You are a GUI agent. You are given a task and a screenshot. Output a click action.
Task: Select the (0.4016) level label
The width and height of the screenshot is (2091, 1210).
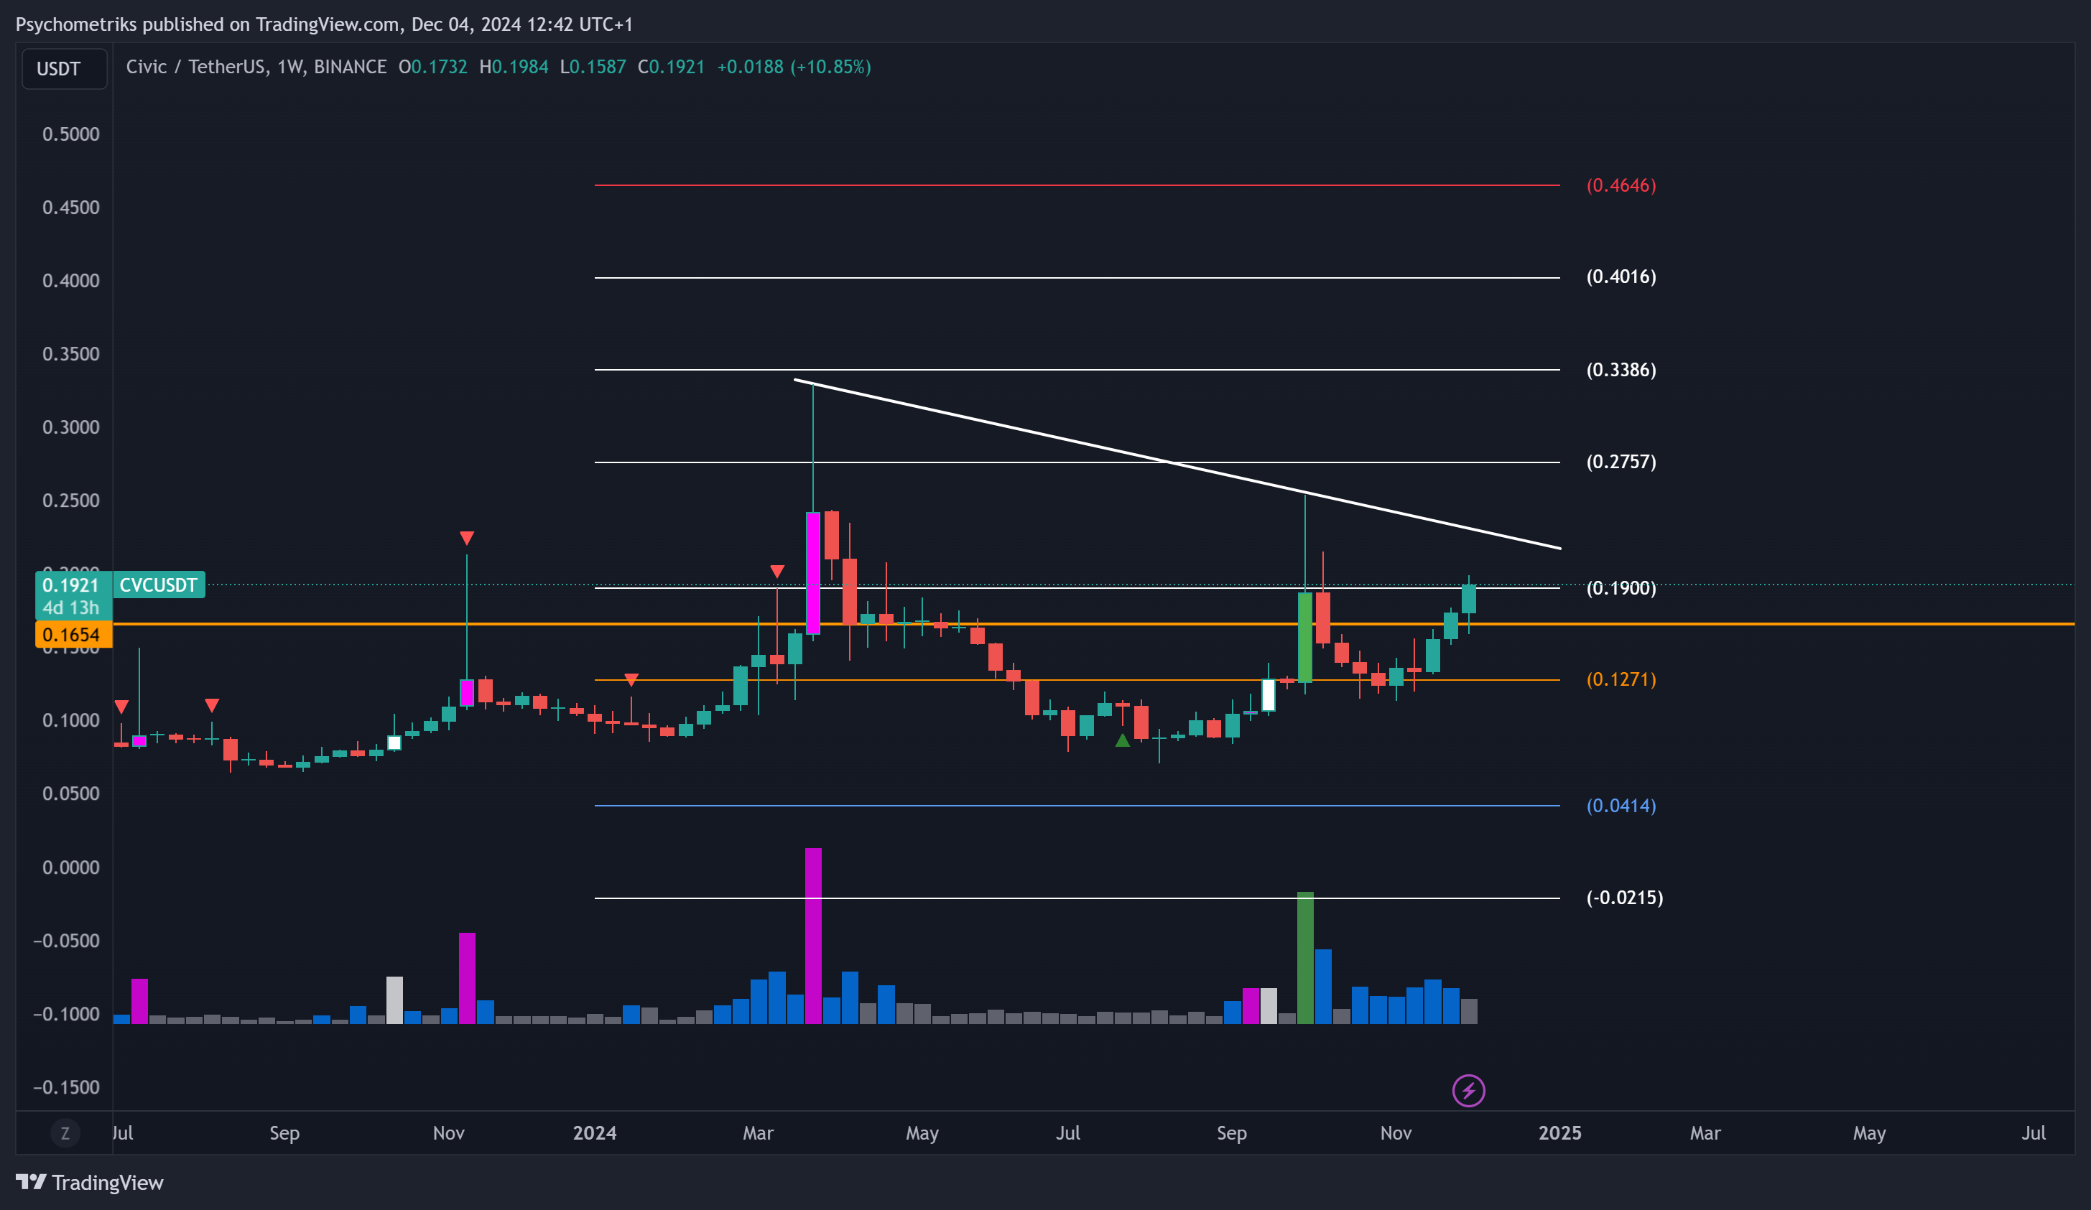(x=1621, y=277)
